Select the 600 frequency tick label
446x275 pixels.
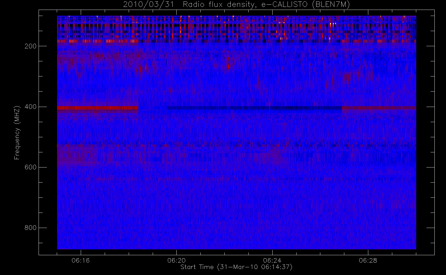click(x=31, y=167)
